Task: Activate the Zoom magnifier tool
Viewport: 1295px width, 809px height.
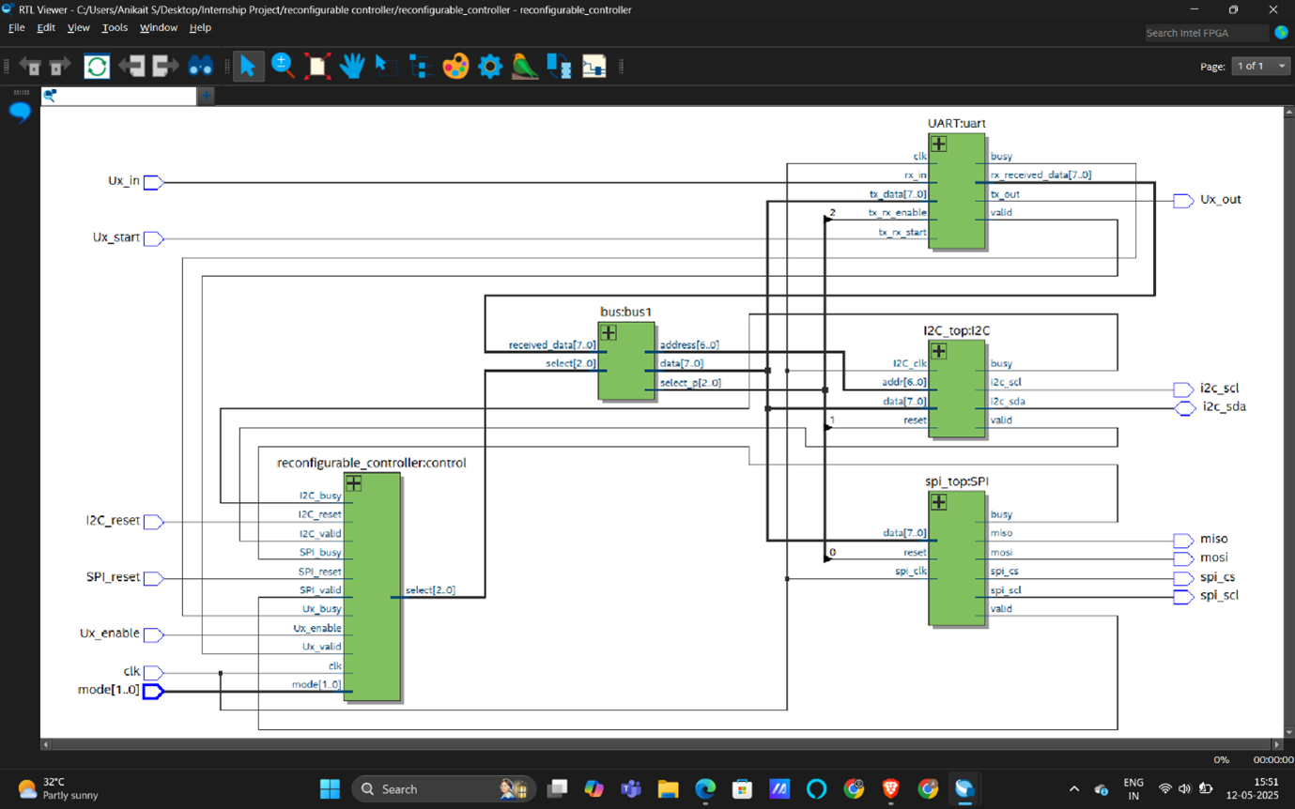Action: point(282,66)
